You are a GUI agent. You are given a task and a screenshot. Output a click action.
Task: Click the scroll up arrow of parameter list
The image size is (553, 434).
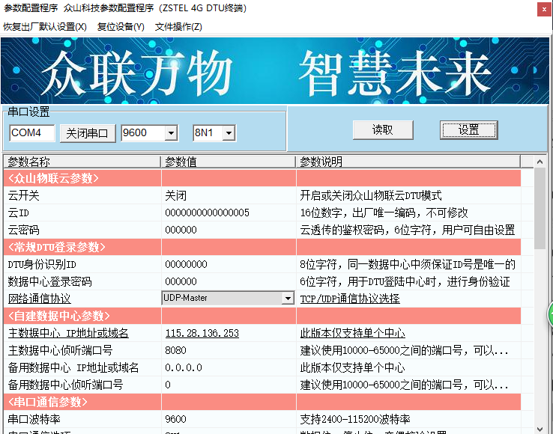540,162
